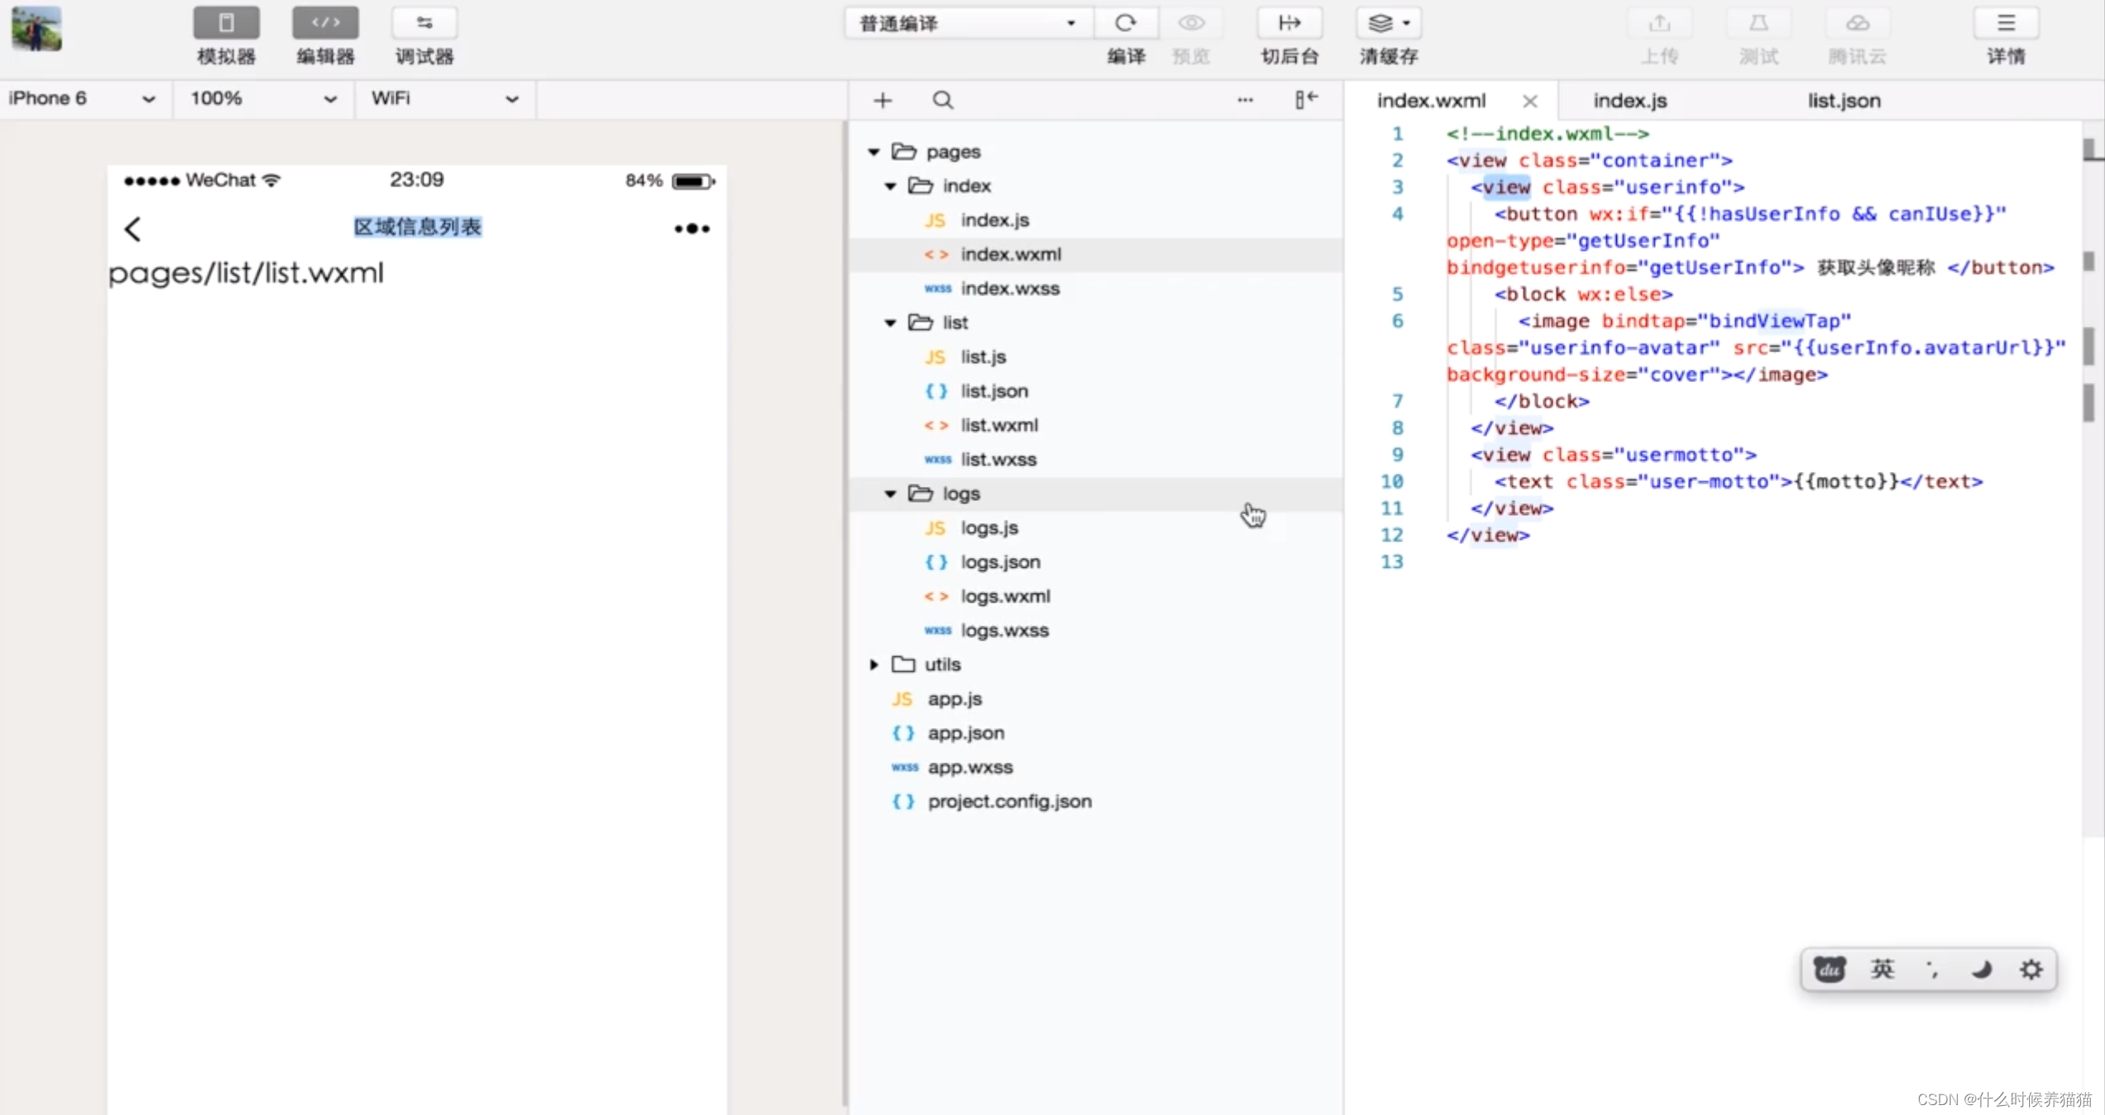Open the 100% zoom dropdown
Viewport: 2105px width, 1115px height.
tap(263, 99)
